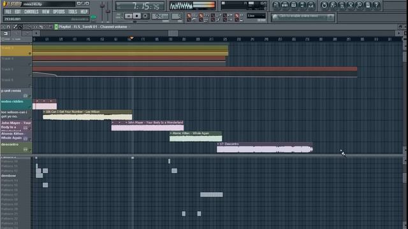Click the horizontal playlist scrollbar thumb
The height and width of the screenshot is (229, 408).
click(x=173, y=33)
